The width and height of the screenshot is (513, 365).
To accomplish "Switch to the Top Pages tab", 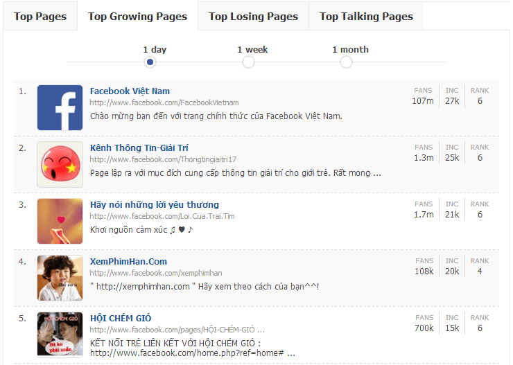I will [x=40, y=17].
